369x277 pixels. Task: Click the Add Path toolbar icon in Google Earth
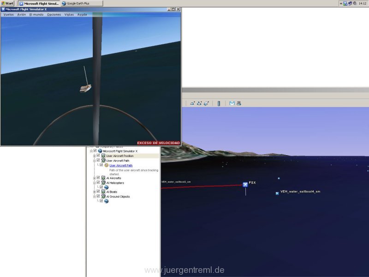tap(199, 103)
